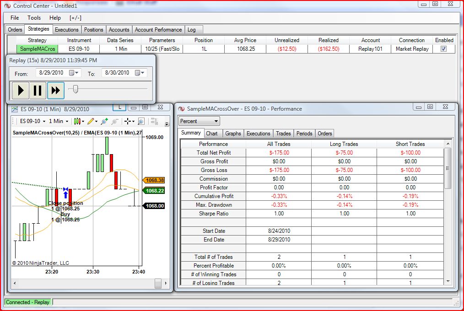Open the Periods tab in Performance window

coord(304,134)
